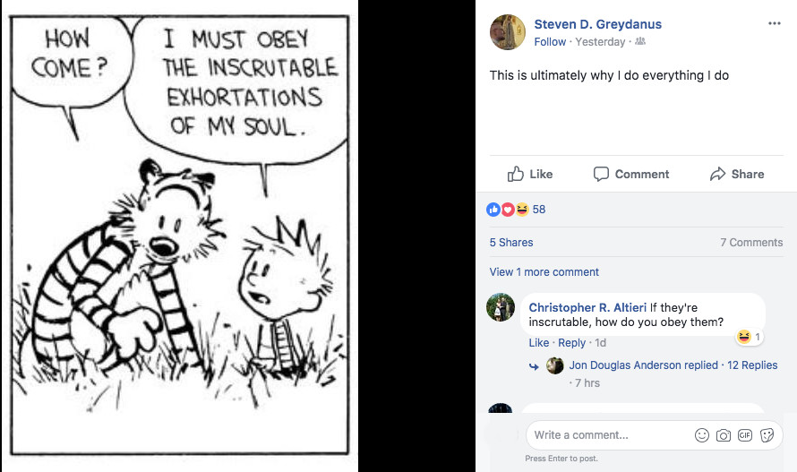
Task: Open the 5 Shares list
Action: (511, 243)
